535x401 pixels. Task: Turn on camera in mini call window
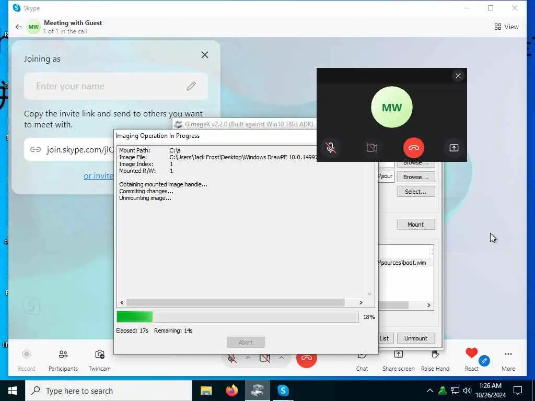[x=371, y=148]
